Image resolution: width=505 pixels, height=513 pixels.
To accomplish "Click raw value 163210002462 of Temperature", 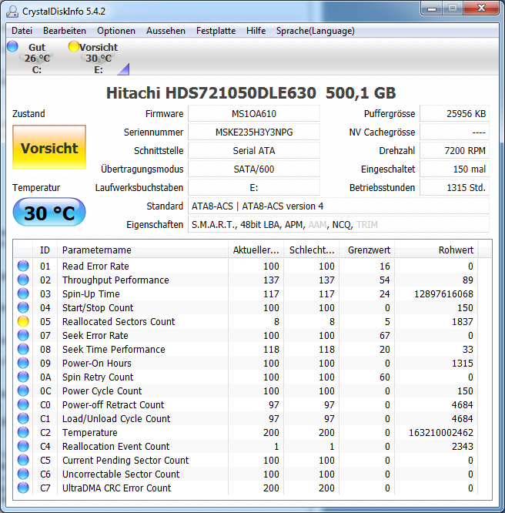I will [441, 433].
